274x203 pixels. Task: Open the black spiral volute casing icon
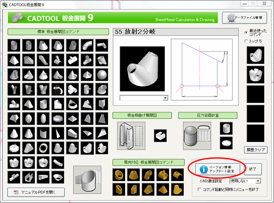tap(58, 89)
